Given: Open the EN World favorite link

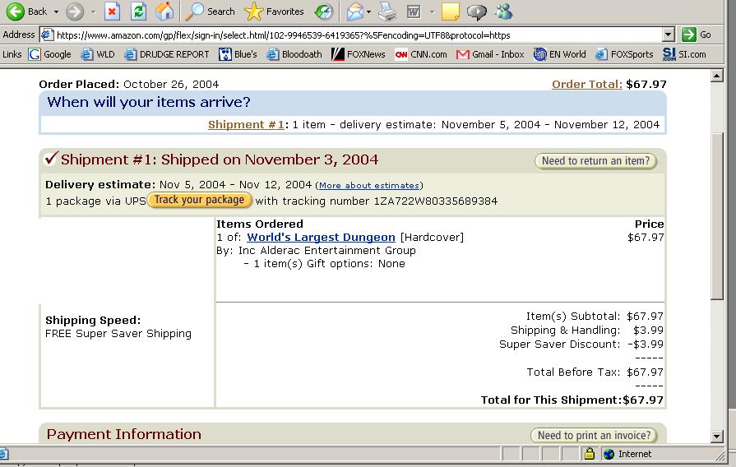Looking at the screenshot, I should pos(559,54).
